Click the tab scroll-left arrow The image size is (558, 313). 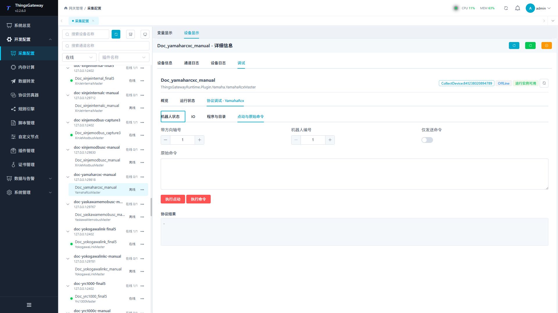(x=62, y=21)
